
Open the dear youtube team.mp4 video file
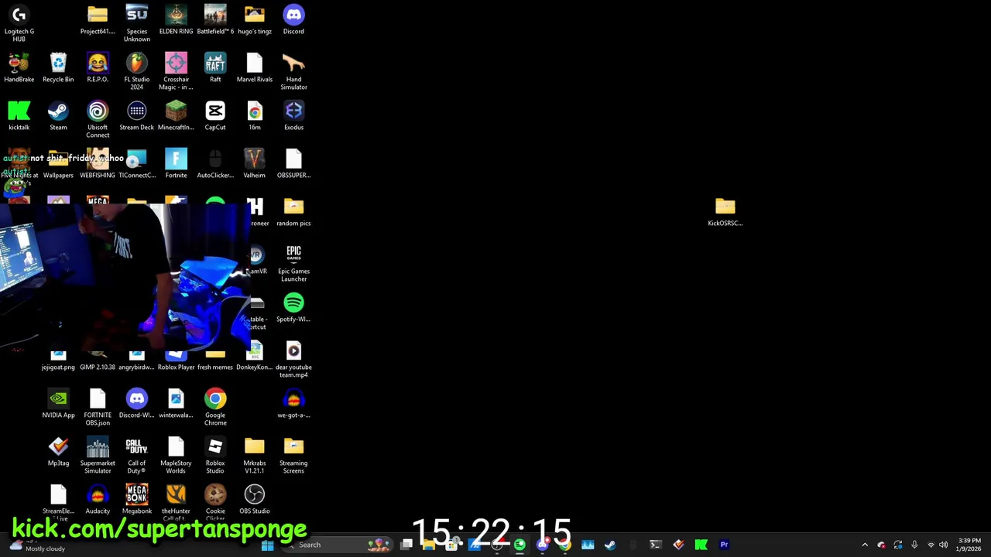coord(293,359)
